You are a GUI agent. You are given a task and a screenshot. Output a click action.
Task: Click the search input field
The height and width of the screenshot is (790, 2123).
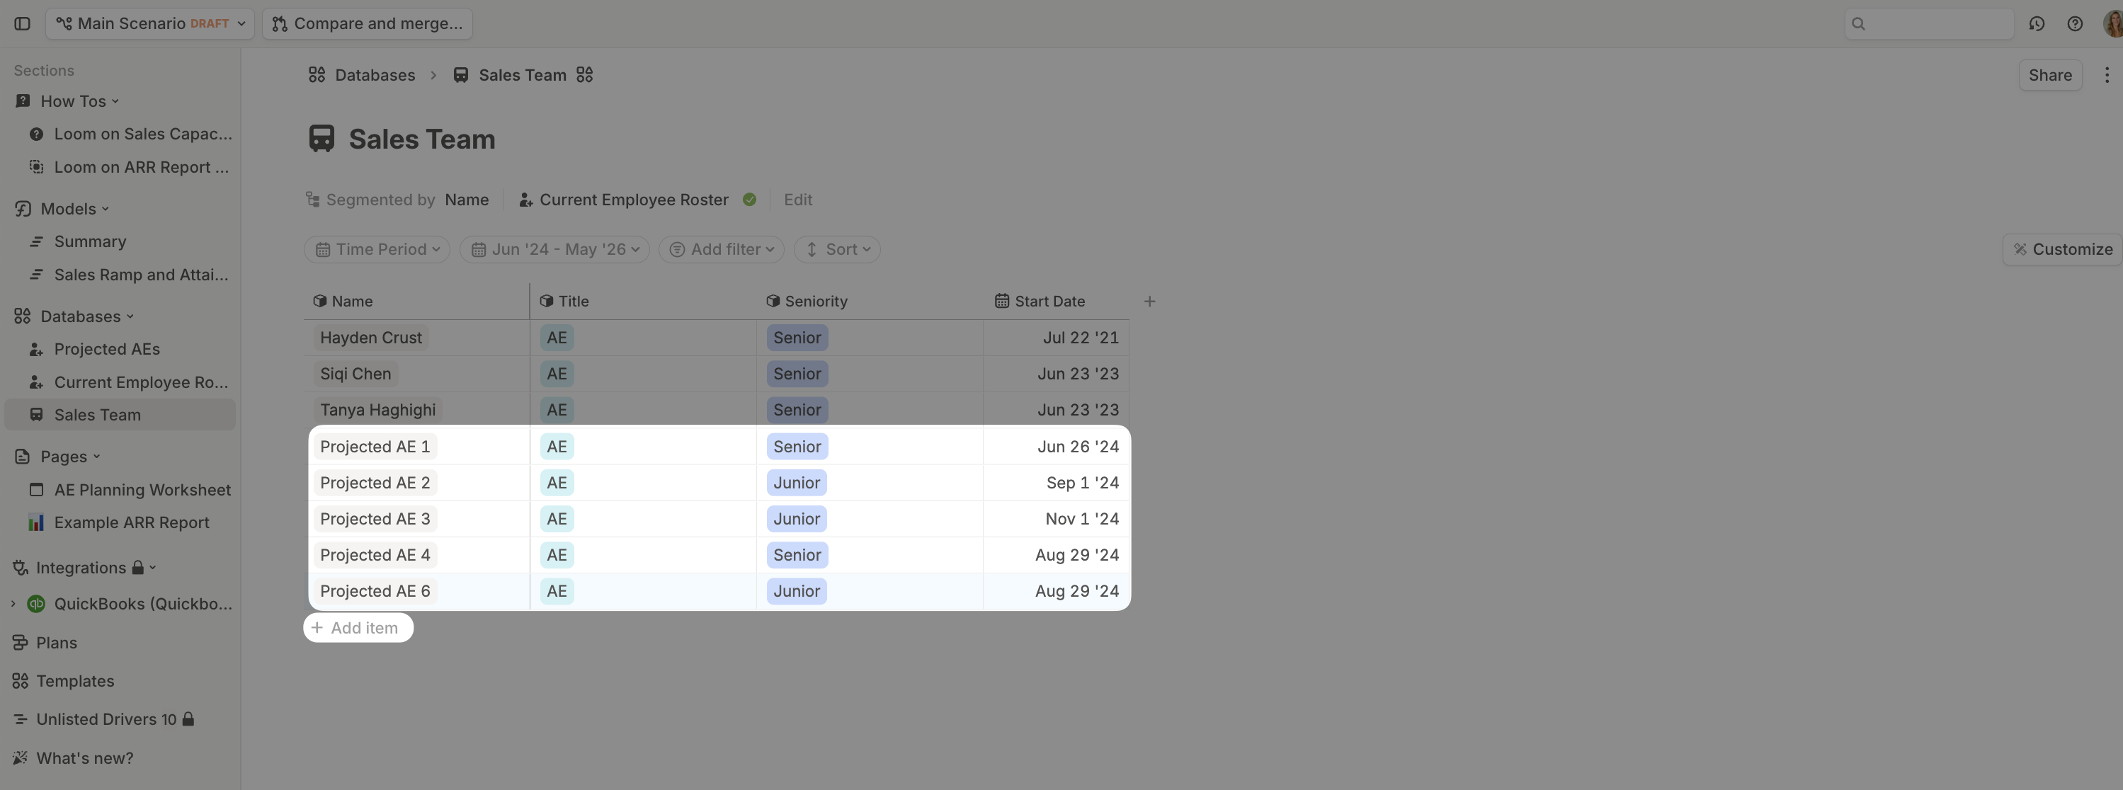point(1928,24)
